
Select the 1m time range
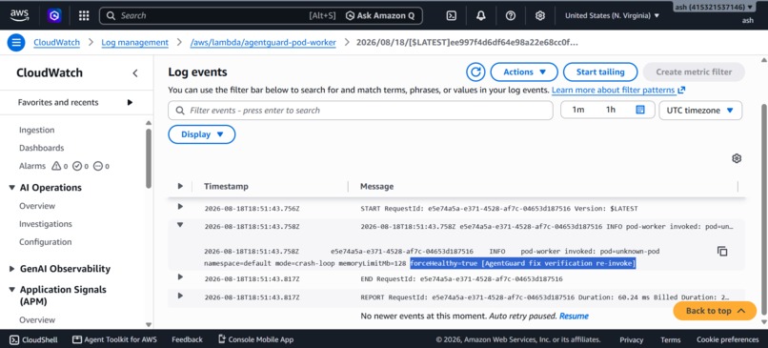578,110
